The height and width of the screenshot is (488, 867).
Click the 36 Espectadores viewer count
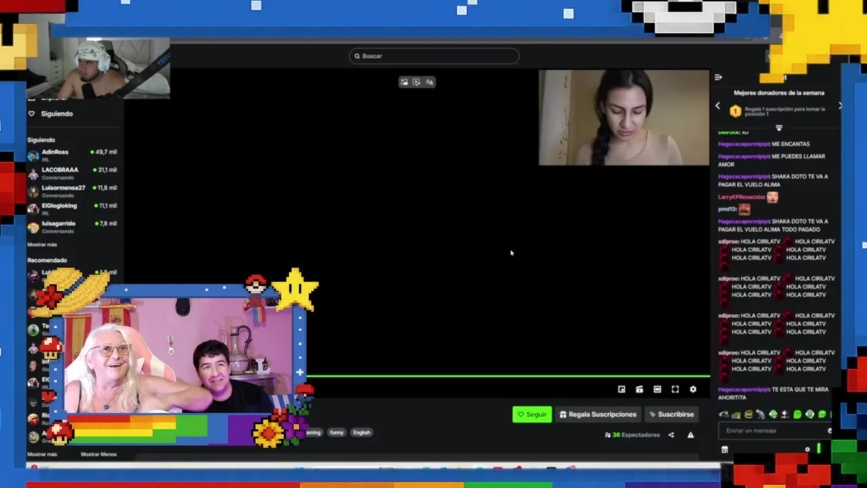pos(632,435)
